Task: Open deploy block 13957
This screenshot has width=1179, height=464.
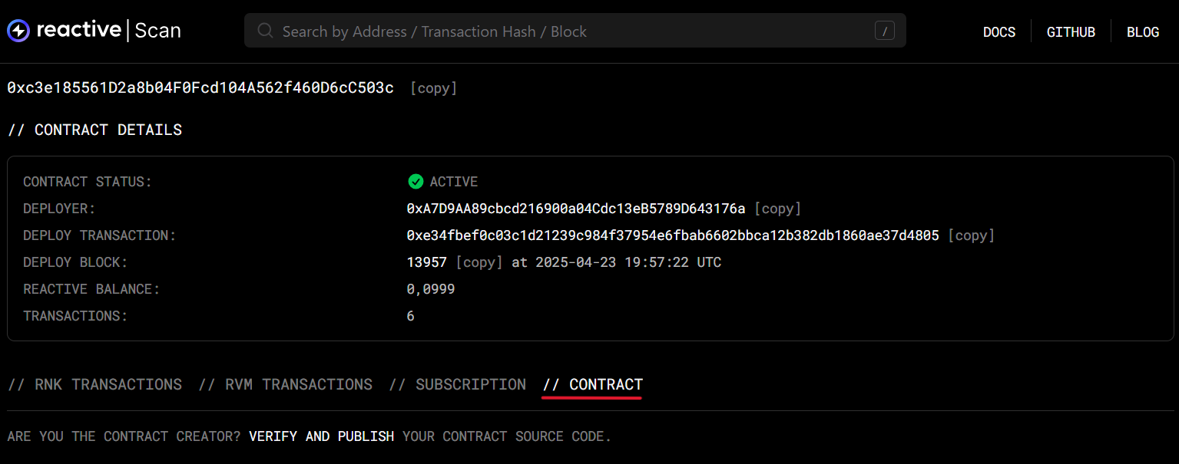Action: [427, 262]
